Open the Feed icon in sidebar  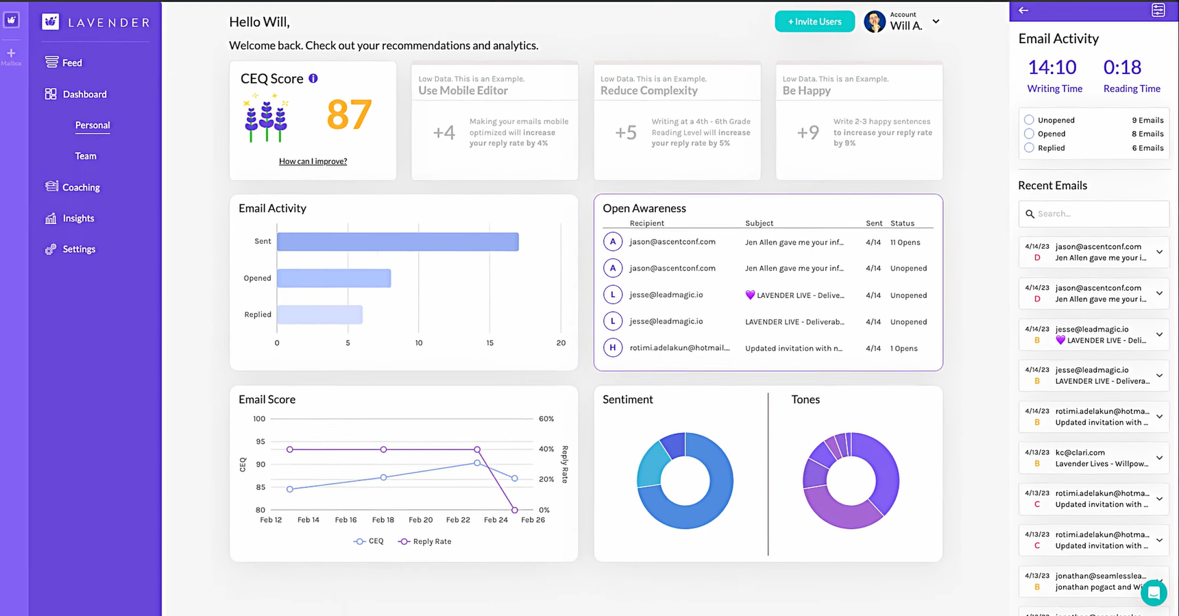point(51,62)
